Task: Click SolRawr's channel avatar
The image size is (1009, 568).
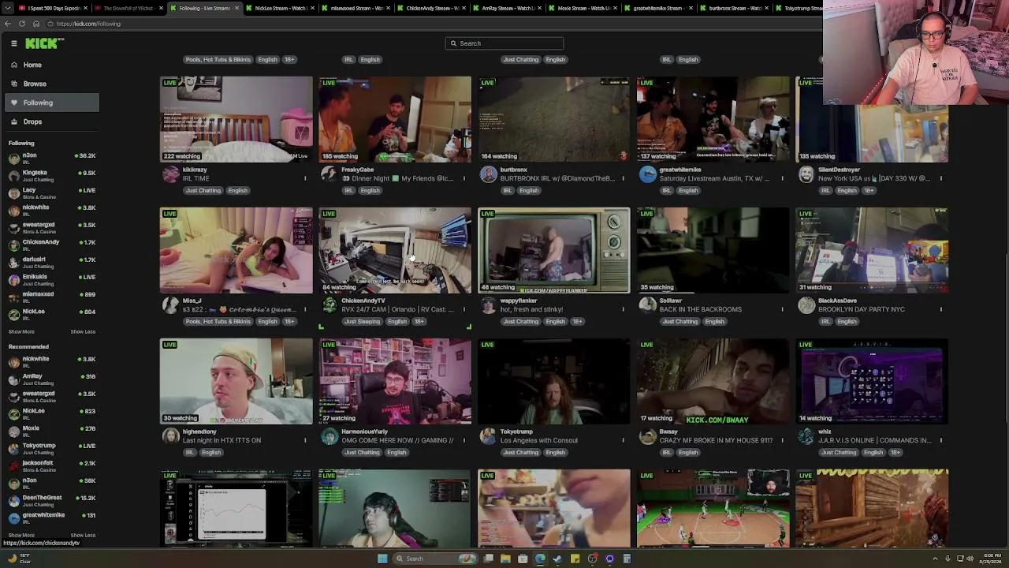Action: (x=647, y=305)
